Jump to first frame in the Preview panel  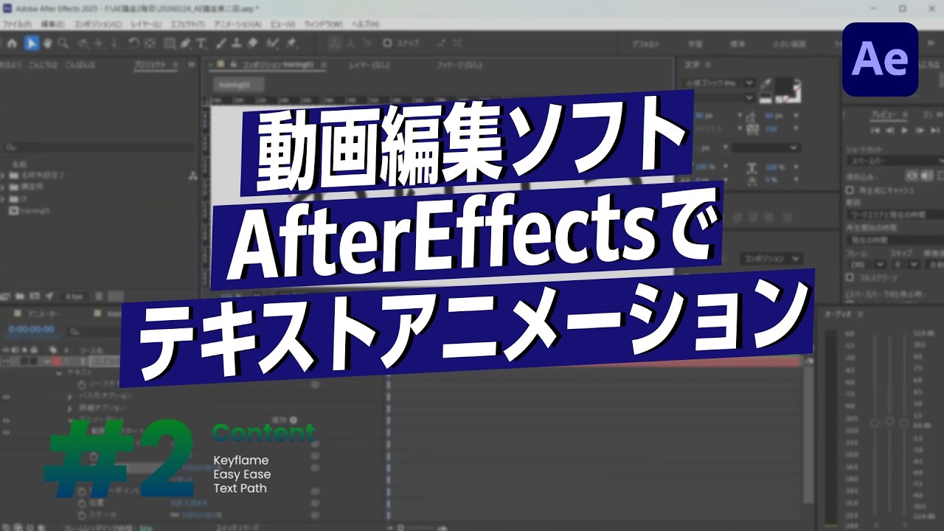click(875, 131)
